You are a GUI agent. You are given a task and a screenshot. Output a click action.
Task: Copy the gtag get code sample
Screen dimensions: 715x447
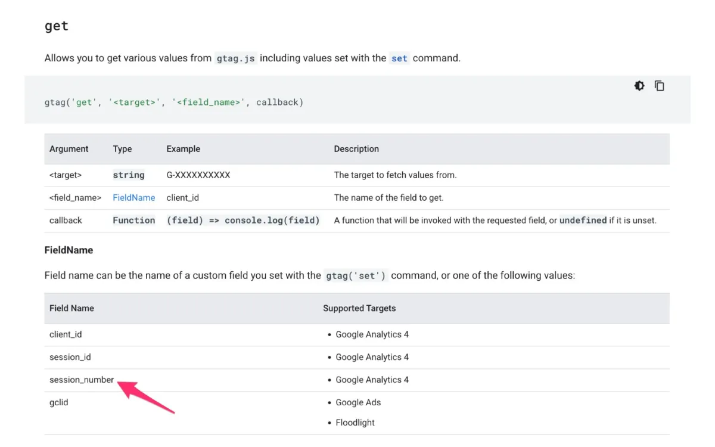coord(660,86)
